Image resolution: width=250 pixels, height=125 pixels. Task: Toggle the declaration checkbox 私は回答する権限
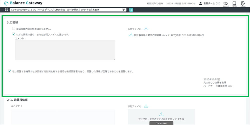(x=9, y=71)
